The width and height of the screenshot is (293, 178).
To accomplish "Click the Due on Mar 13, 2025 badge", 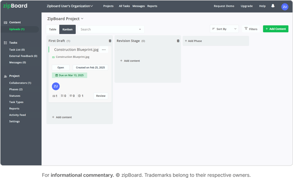I will pyautogui.click(x=70, y=76).
